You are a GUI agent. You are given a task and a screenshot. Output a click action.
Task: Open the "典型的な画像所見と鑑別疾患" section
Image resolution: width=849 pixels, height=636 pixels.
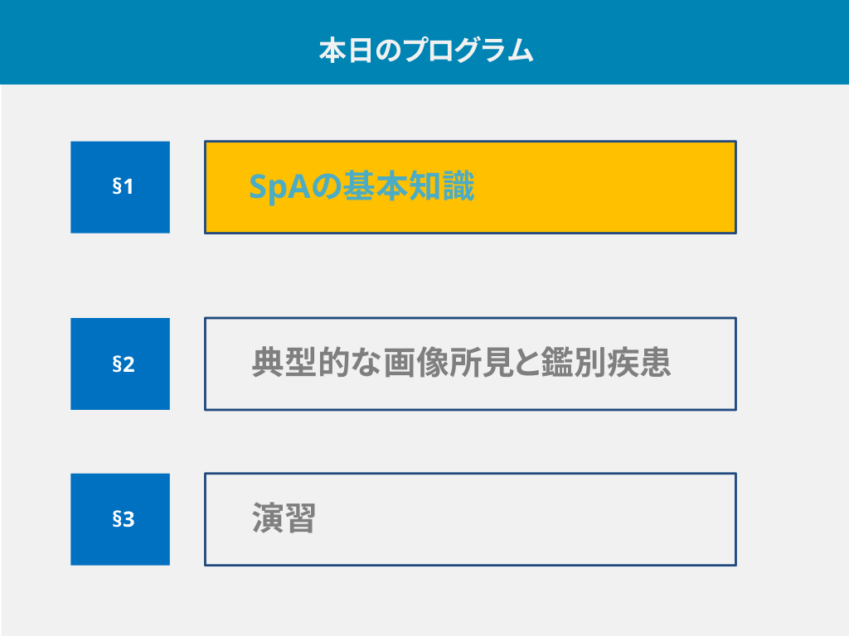coord(461,364)
